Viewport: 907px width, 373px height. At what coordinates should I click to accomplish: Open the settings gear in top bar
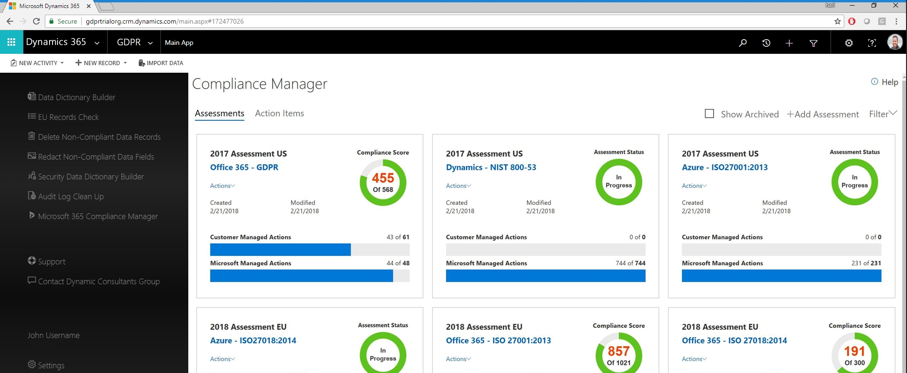[x=849, y=43]
